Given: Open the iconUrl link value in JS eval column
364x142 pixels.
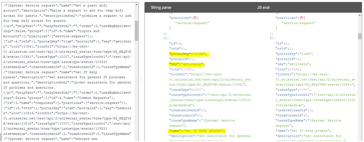Looking at the screenshot, I should (x=316, y=79).
